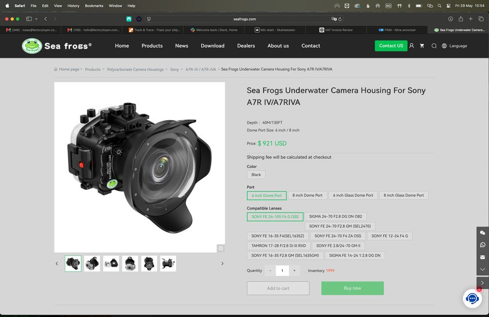
Task: Click the Buy now button
Action: 352,289
